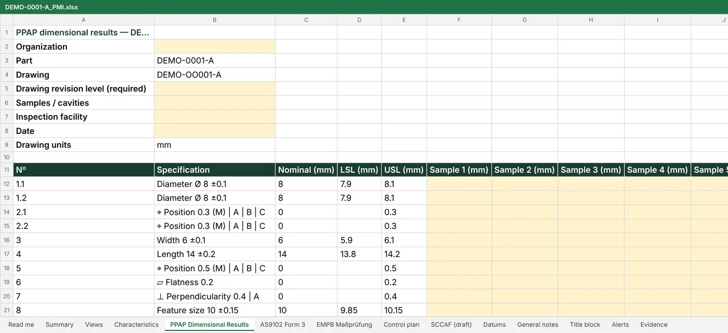Select column B header
The width and height of the screenshot is (728, 333).
pyautogui.click(x=215, y=20)
